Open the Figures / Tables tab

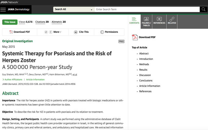146,21
